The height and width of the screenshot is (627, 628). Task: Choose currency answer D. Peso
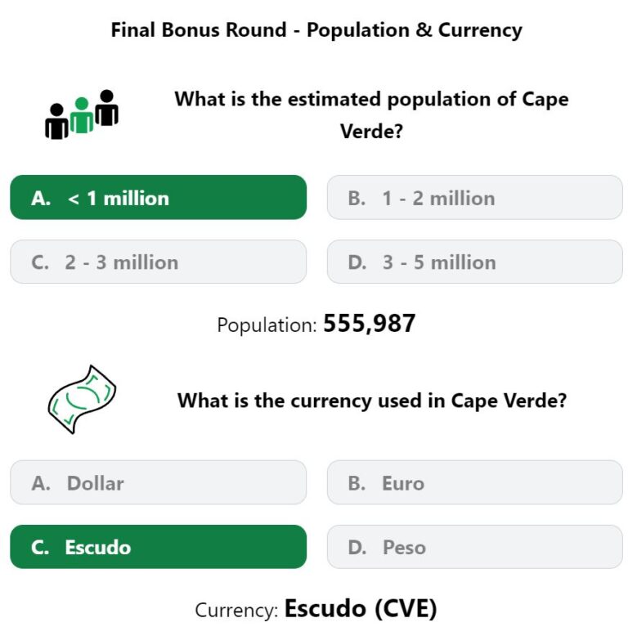(x=474, y=547)
